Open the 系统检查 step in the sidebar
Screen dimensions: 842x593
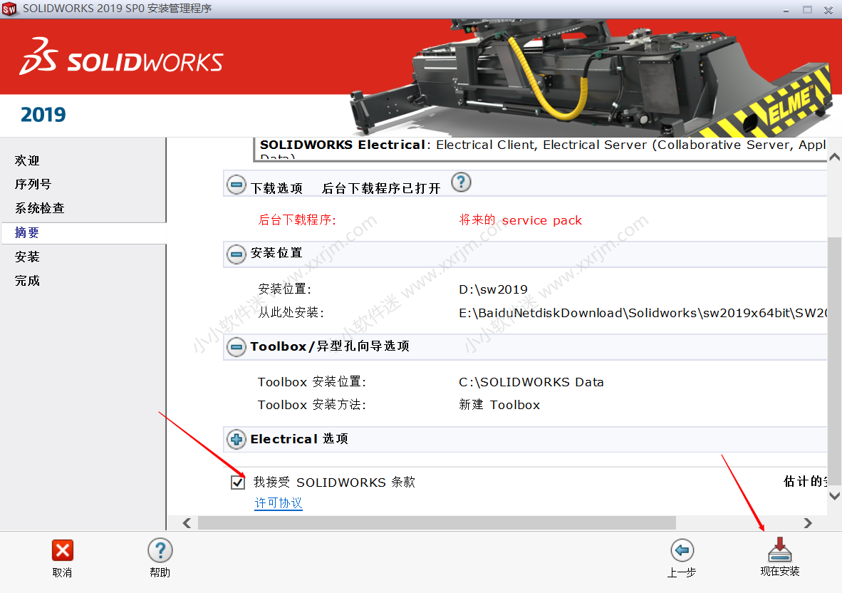click(x=39, y=208)
